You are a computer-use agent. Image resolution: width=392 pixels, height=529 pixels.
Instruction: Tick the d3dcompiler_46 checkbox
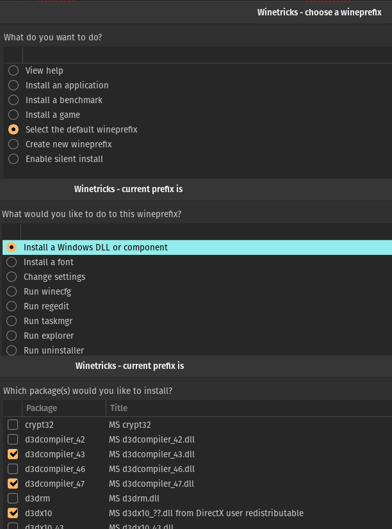[13, 469]
